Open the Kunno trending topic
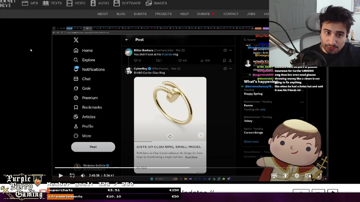 (248, 105)
